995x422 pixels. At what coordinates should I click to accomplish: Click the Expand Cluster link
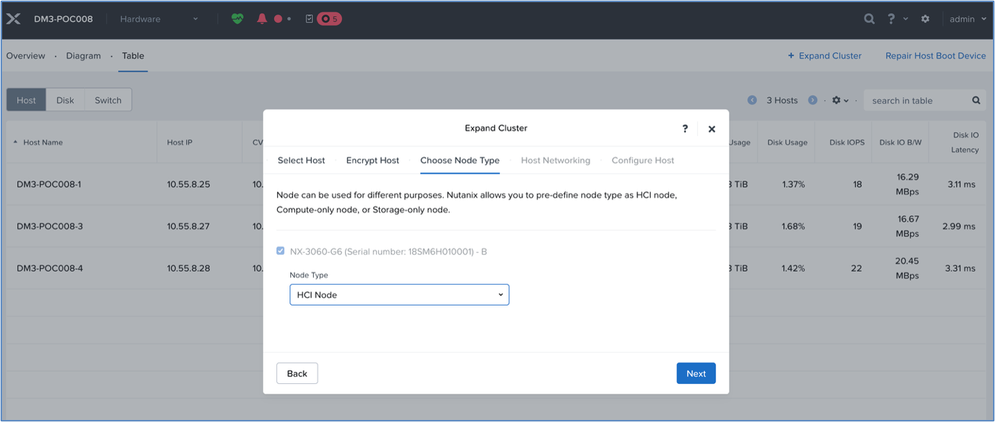(x=825, y=56)
